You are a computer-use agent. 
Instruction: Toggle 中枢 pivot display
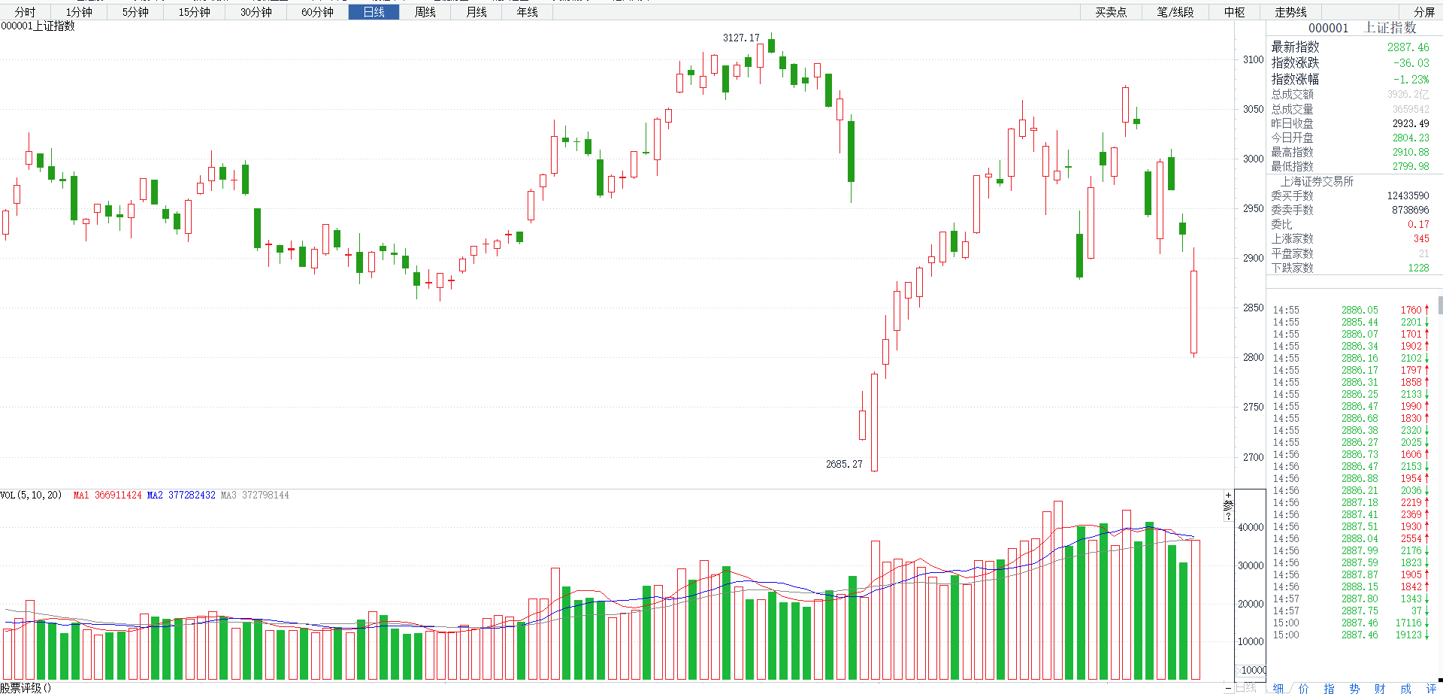coord(1234,12)
